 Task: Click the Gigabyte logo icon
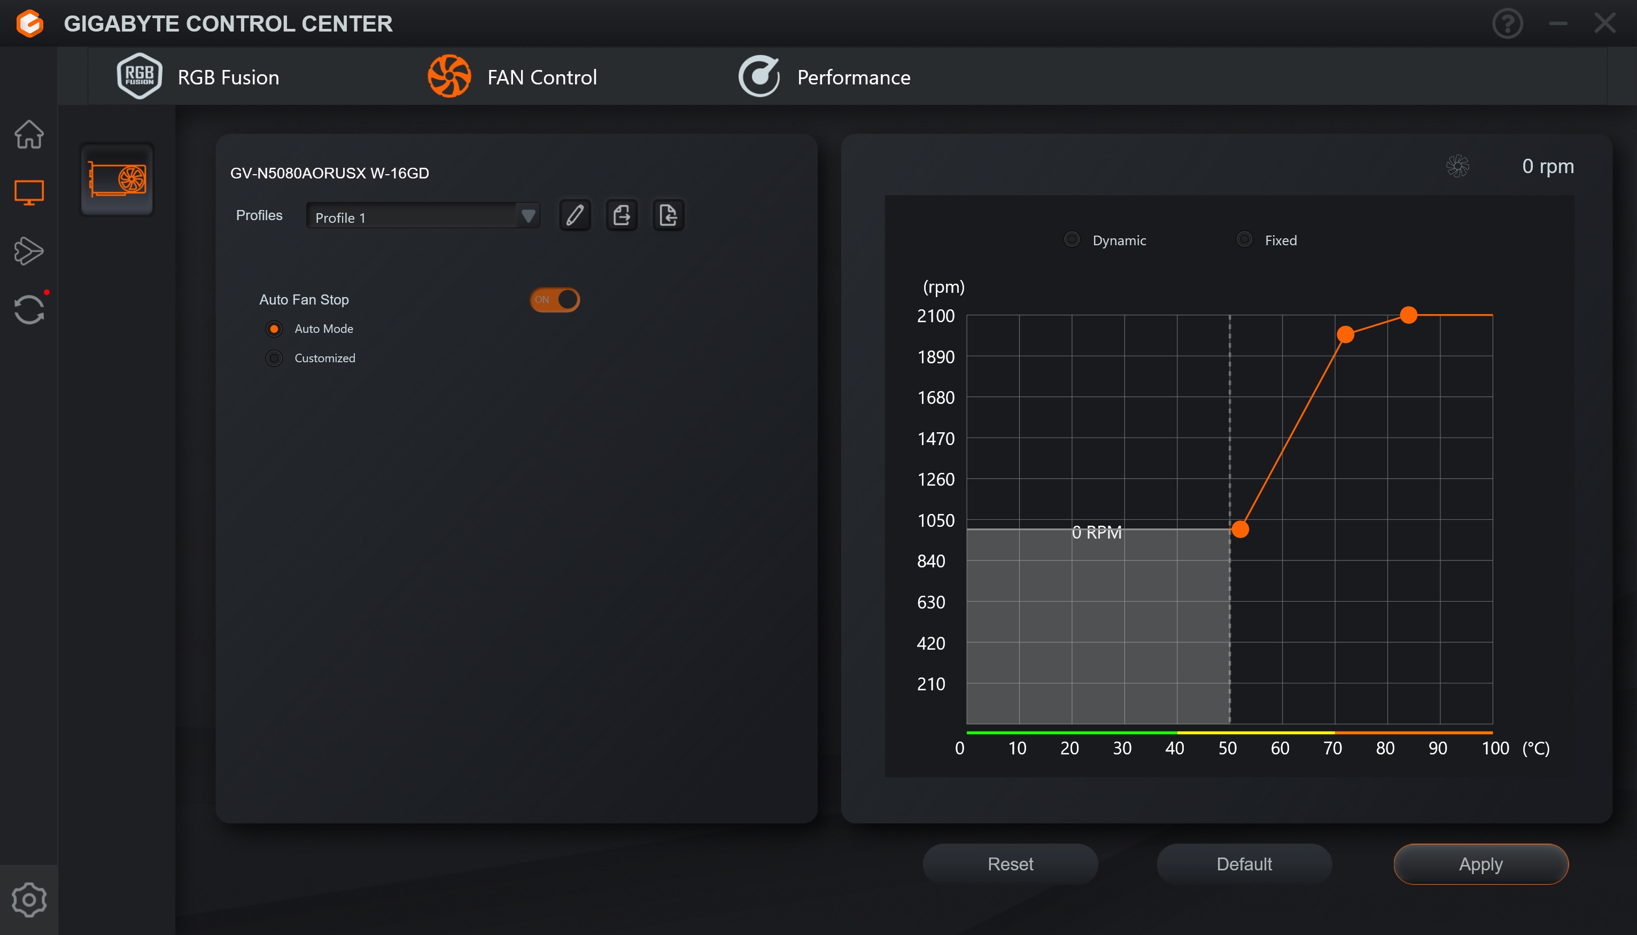click(29, 23)
